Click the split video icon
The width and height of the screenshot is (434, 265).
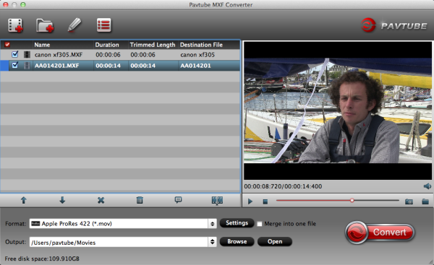(217, 200)
